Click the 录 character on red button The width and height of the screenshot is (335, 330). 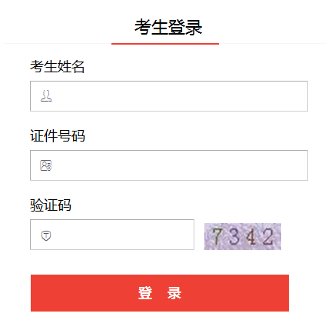pyautogui.click(x=174, y=293)
